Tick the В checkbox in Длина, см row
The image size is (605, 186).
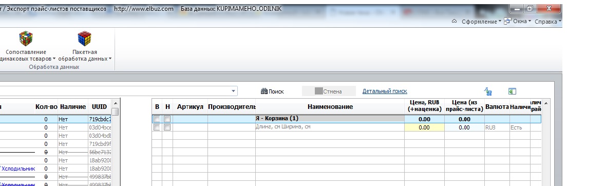(x=157, y=127)
